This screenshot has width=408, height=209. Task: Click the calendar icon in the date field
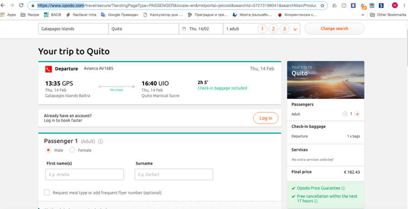[x=184, y=29]
